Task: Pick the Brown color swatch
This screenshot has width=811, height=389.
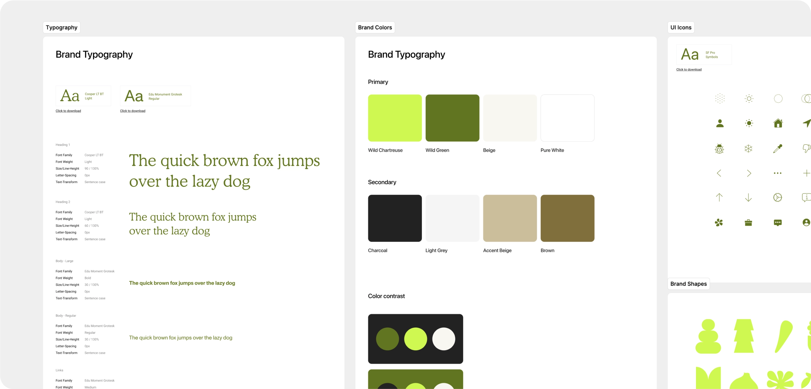Action: coord(568,218)
